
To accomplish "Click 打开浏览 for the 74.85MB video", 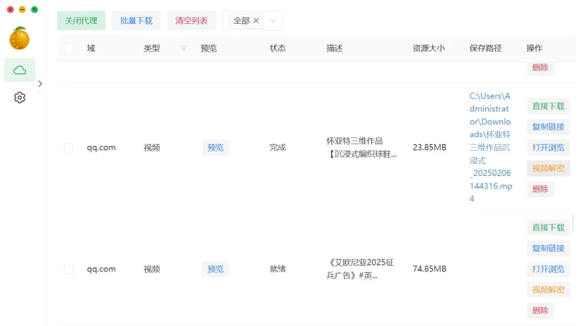I will pos(548,269).
